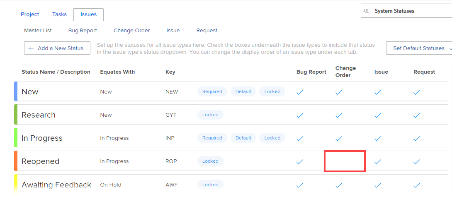Open the System Statuses selector
Screen dimensions: 452x197
pos(406,11)
